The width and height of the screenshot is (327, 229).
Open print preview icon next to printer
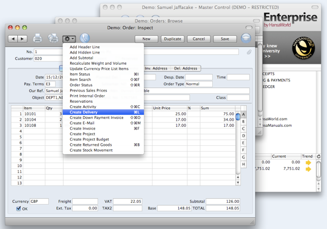(x=53, y=39)
